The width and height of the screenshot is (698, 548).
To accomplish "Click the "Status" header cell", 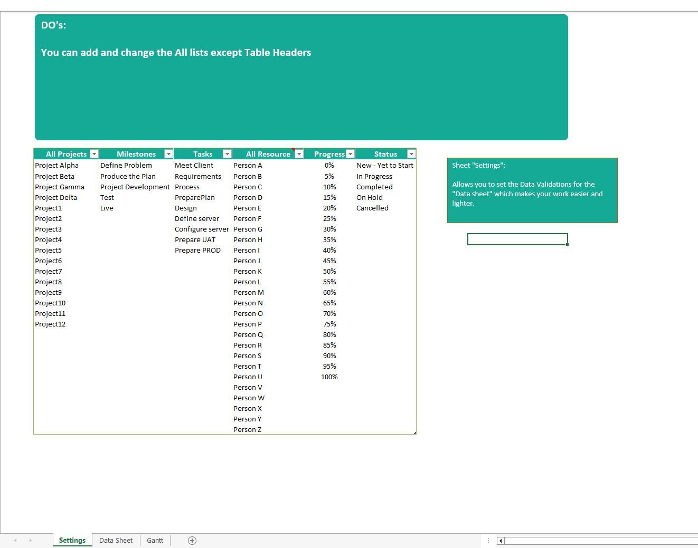I will pos(385,154).
